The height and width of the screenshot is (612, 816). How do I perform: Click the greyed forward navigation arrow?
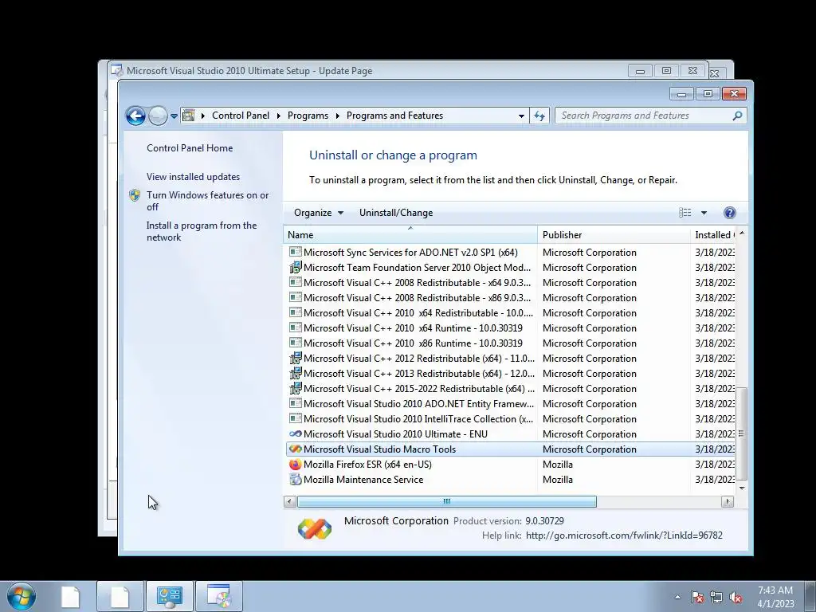coord(158,116)
